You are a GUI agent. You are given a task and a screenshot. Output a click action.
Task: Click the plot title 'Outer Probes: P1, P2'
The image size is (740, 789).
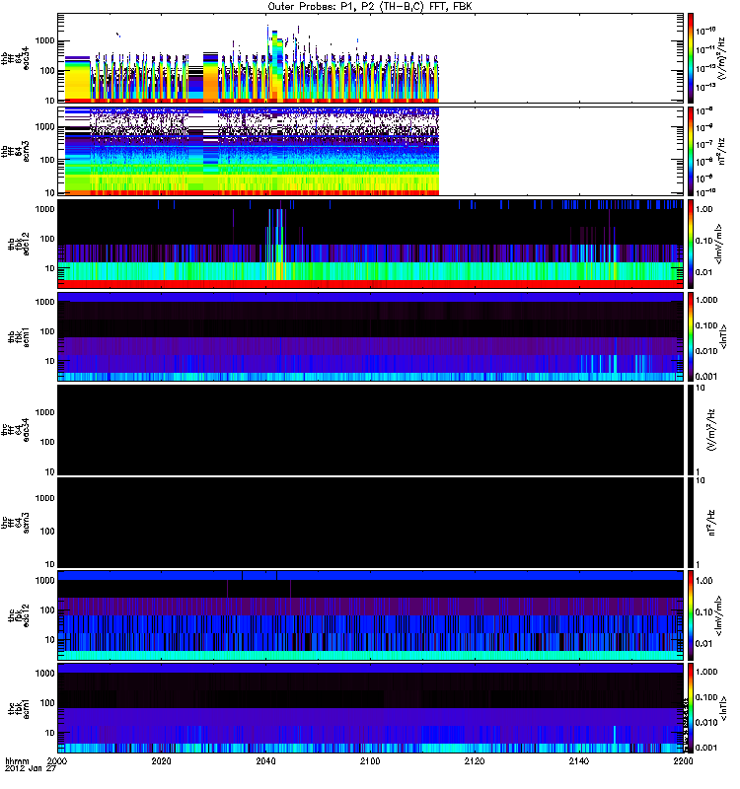tap(368, 7)
